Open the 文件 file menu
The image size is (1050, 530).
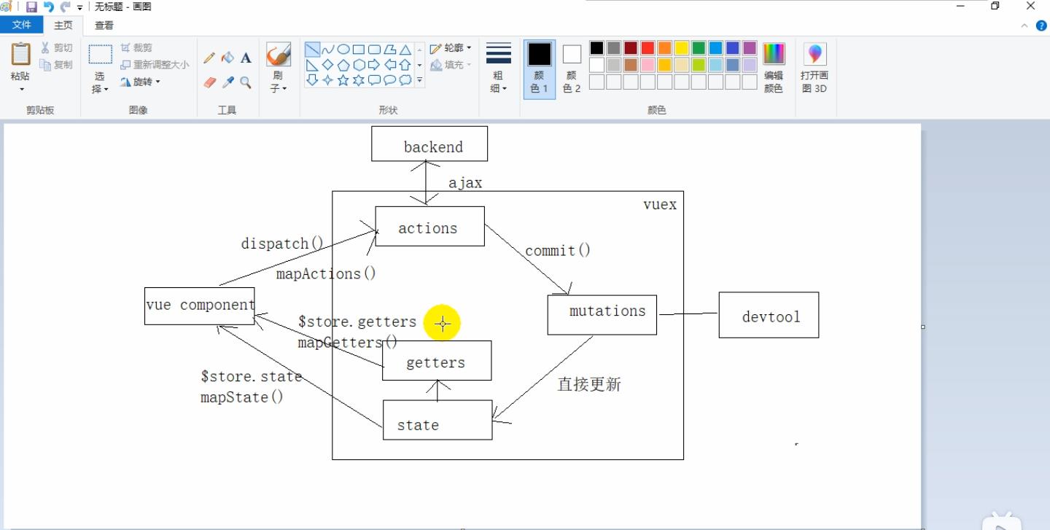[22, 25]
